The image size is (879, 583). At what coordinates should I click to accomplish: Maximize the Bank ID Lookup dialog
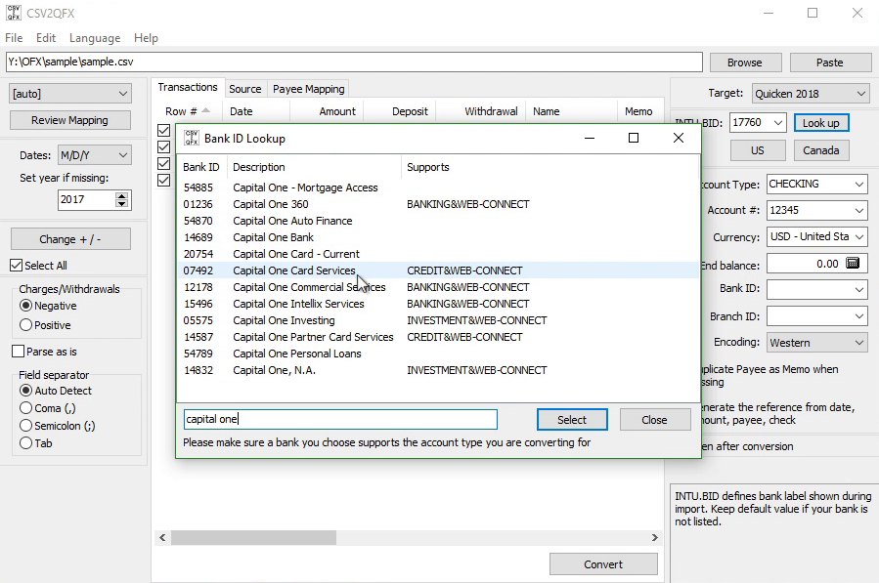click(x=634, y=138)
